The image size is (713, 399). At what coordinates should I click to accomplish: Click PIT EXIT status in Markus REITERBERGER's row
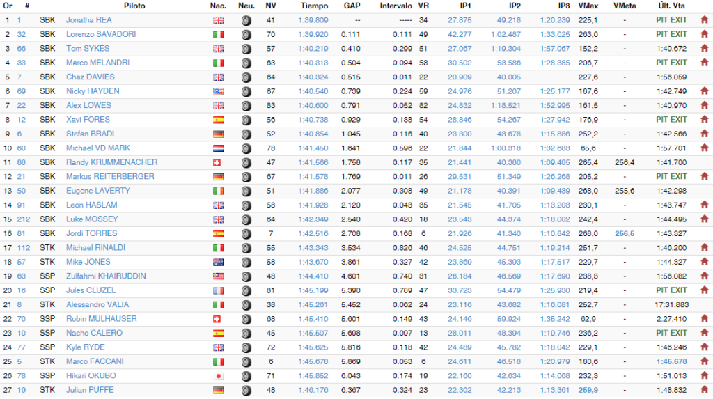pos(671,176)
